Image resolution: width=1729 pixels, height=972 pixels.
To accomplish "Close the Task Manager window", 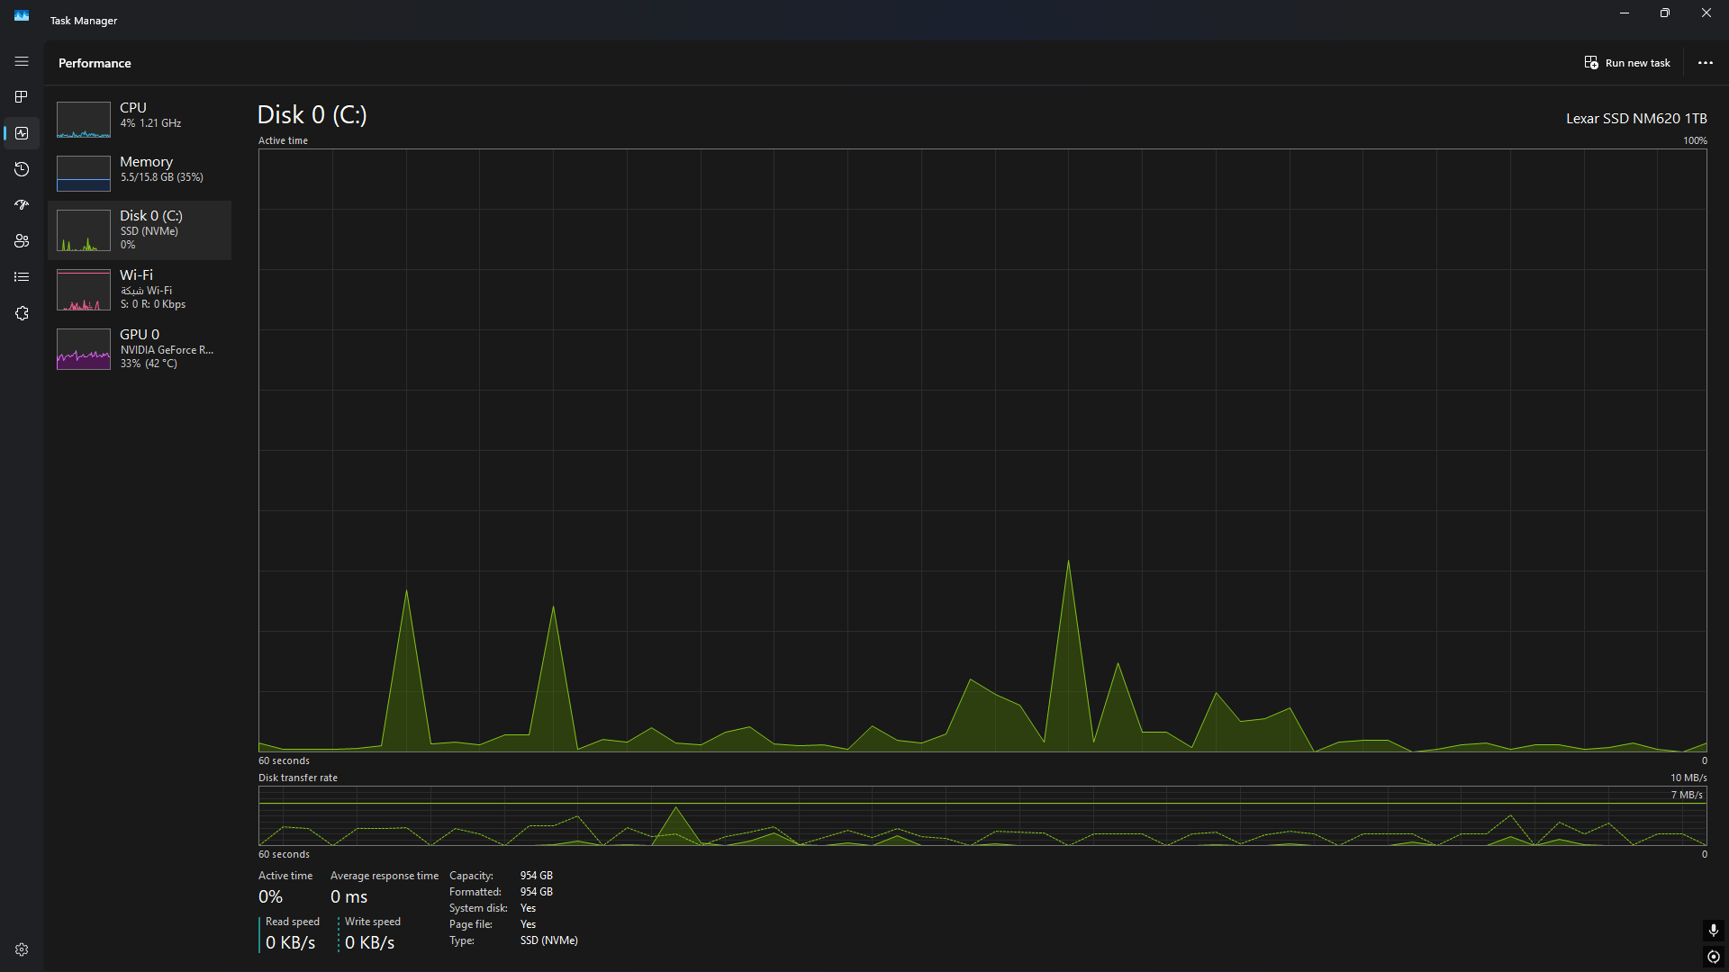I will coord(1706,13).
